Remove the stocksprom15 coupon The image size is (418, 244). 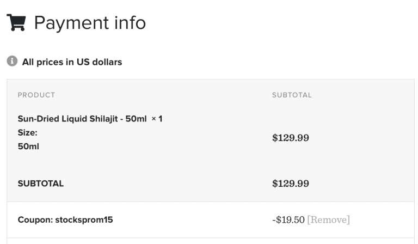pyautogui.click(x=328, y=220)
